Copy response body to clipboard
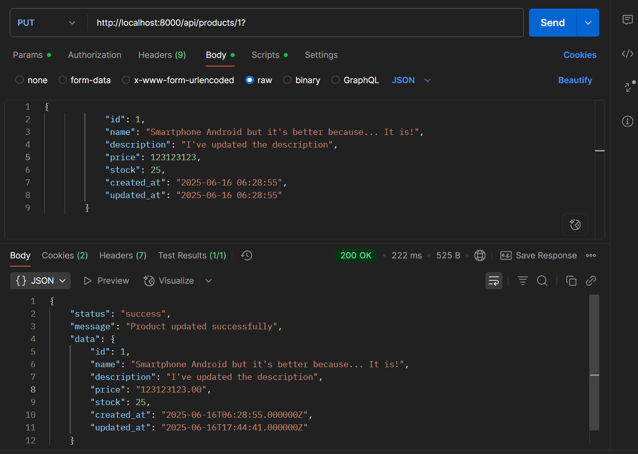Screen dimensions: 638x454 [x=571, y=281]
